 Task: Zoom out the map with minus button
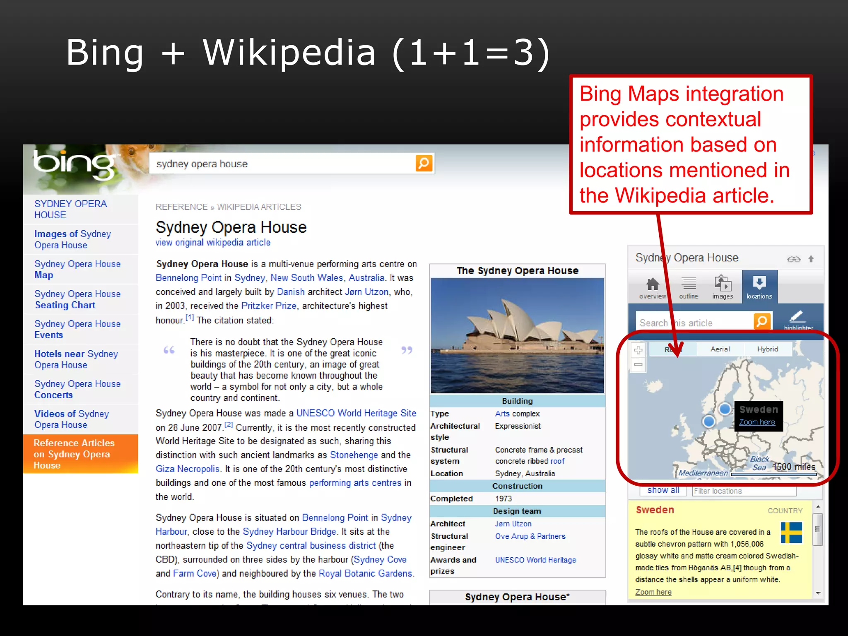[x=638, y=365]
